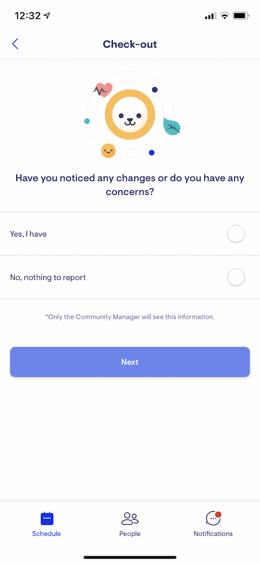Tap the battery icon in status bar

tap(241, 16)
